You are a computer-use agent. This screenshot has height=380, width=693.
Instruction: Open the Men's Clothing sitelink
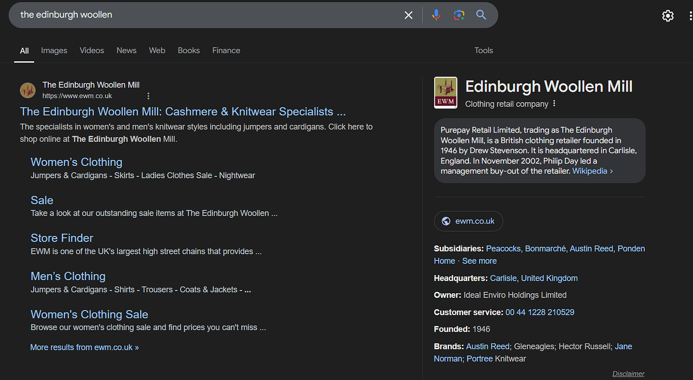(x=68, y=276)
